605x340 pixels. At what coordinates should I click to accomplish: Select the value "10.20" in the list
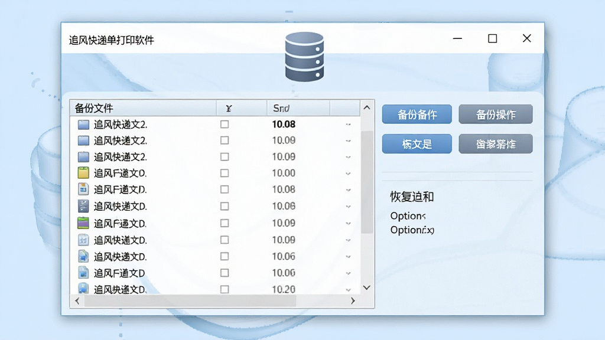284,289
